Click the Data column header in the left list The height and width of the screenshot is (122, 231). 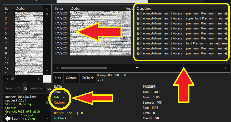pyautogui.click(x=20, y=8)
